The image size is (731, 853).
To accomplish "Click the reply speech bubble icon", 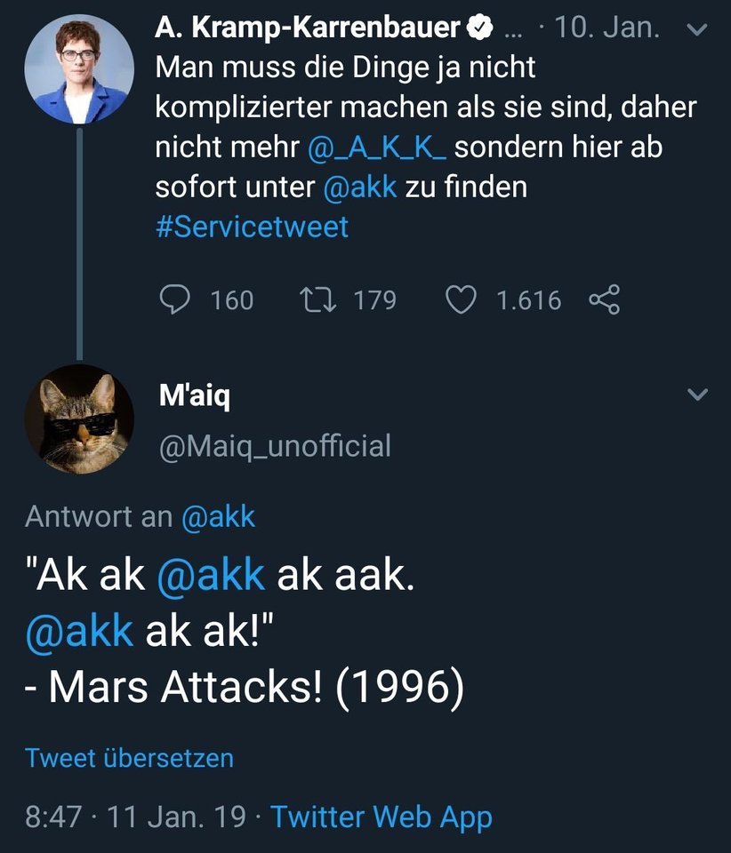I will click(175, 300).
